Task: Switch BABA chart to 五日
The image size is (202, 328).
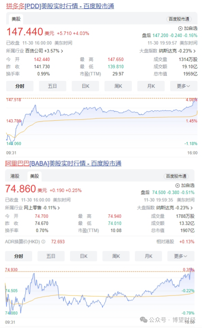Action: pos(51,256)
